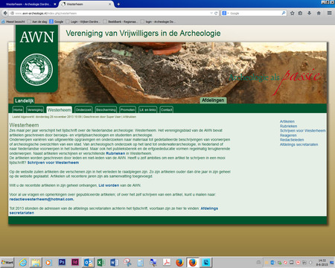This screenshot has width=335, height=268.
Task: Follow the Lid worden link
Action: (109, 185)
